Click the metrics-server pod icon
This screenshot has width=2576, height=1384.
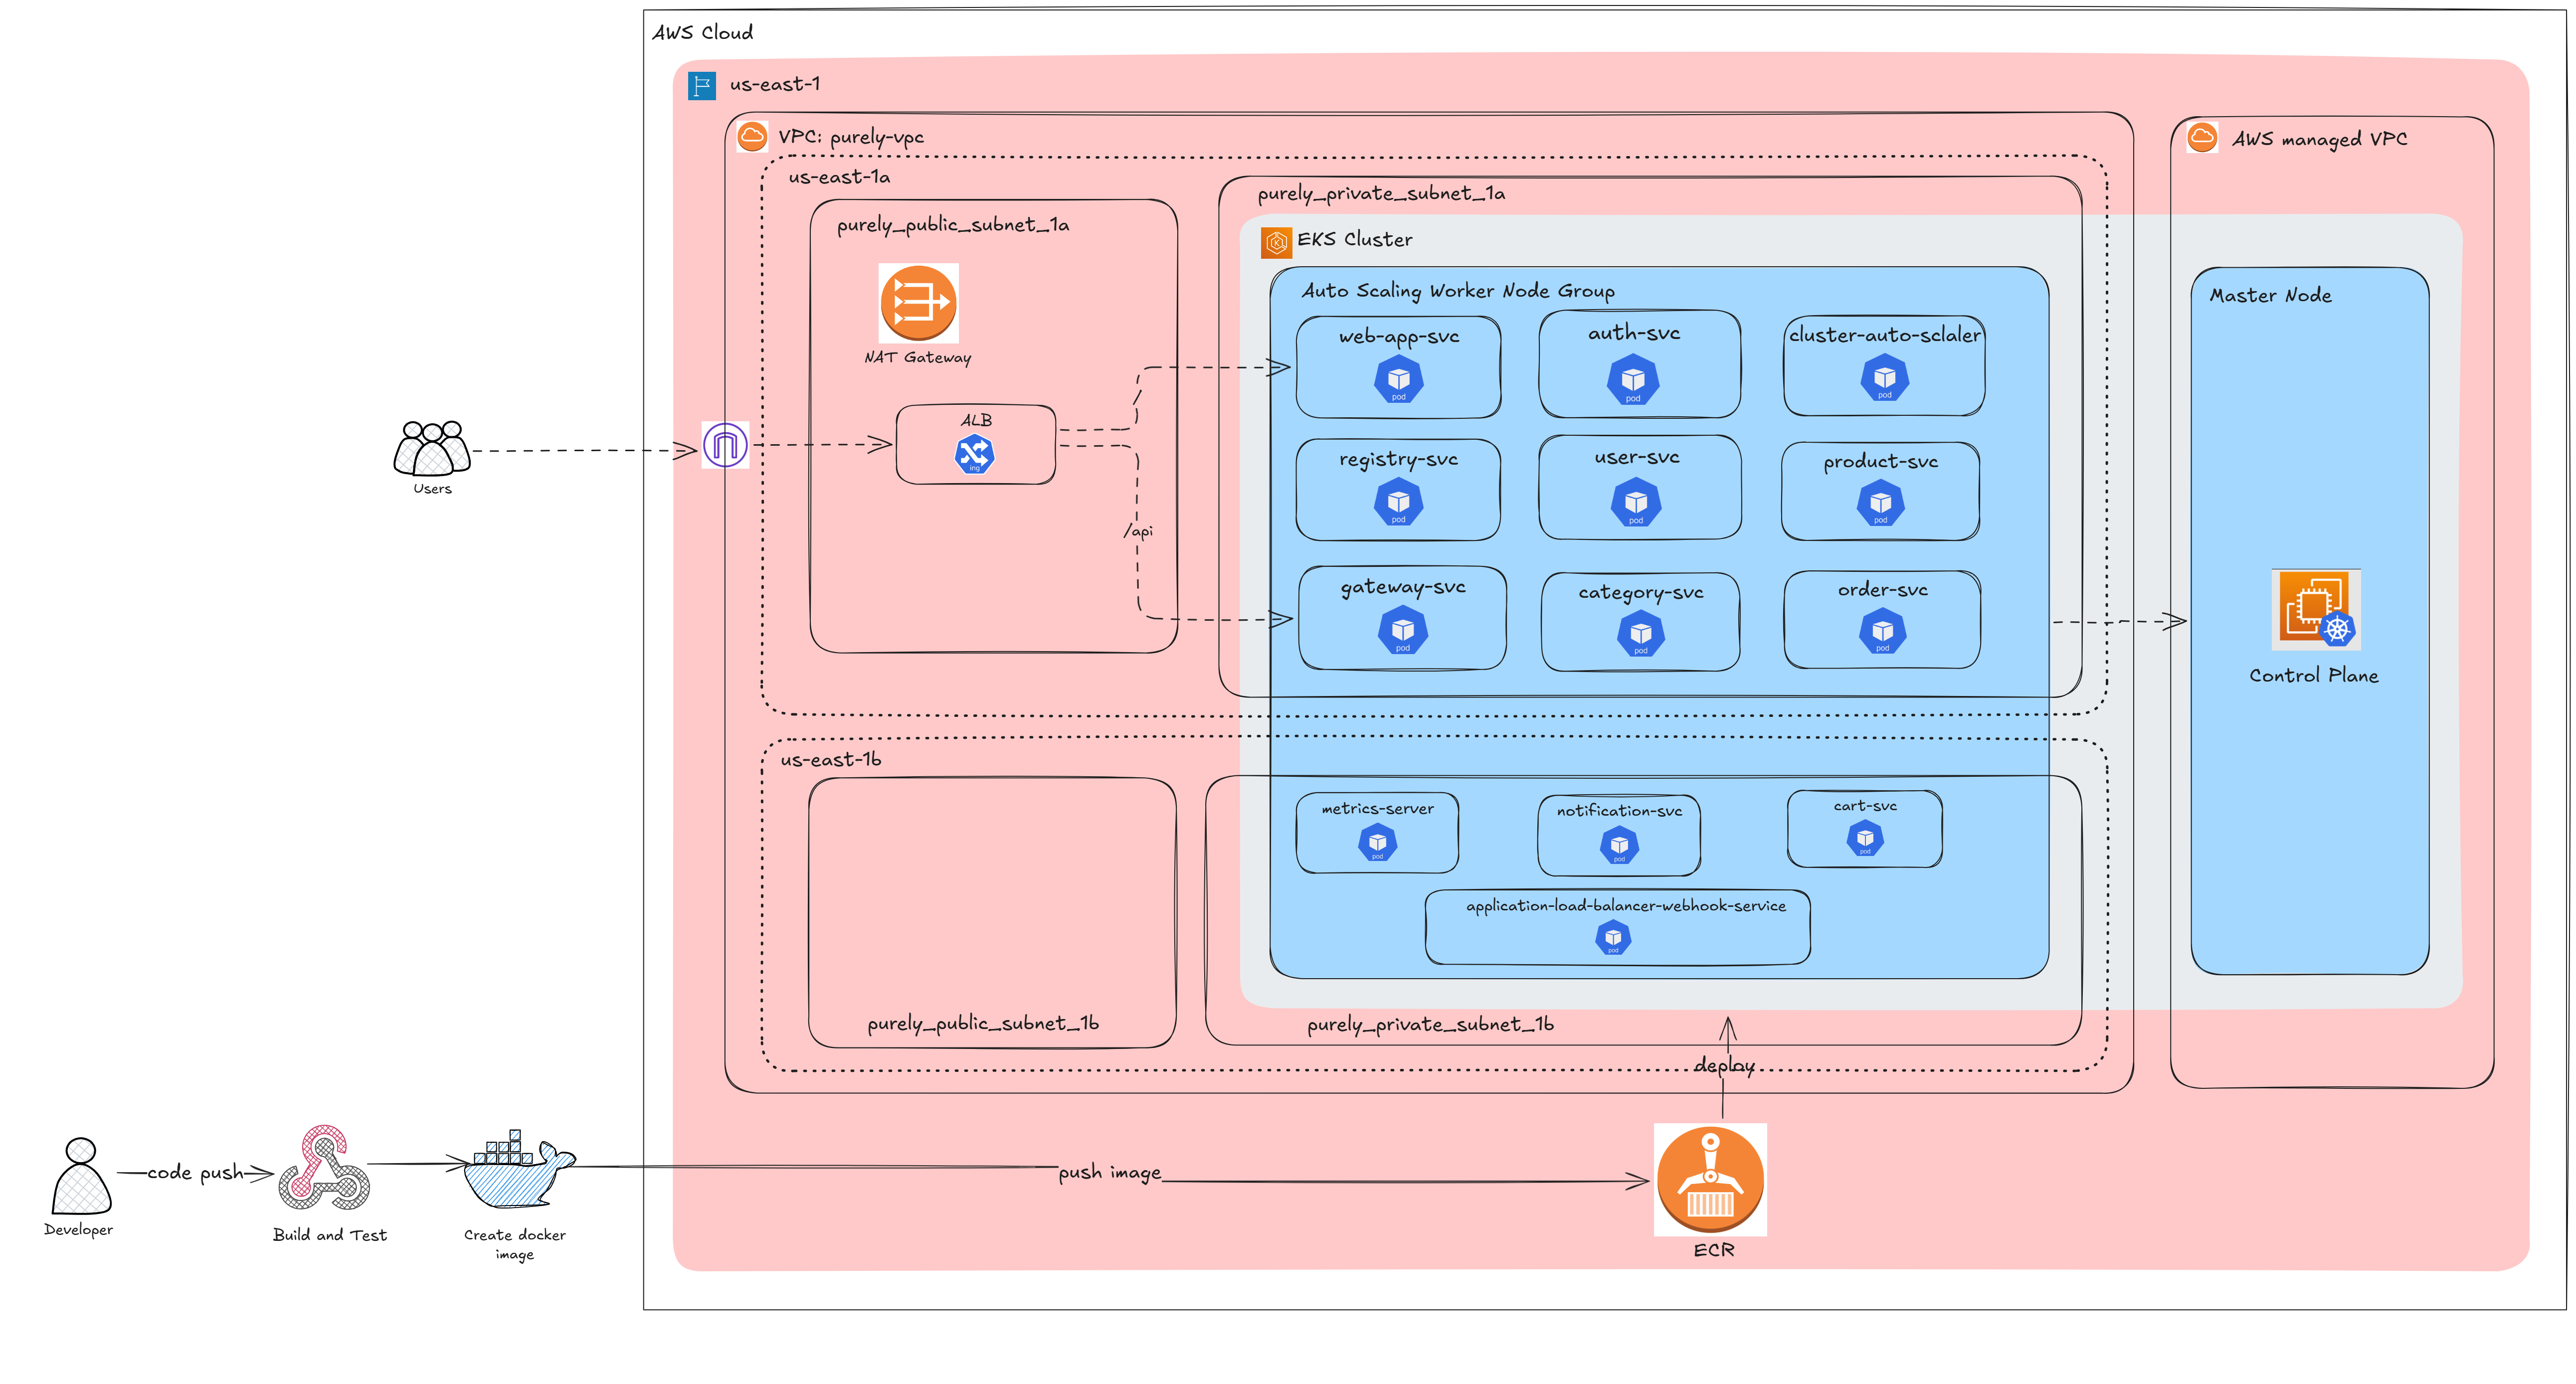(x=1377, y=843)
